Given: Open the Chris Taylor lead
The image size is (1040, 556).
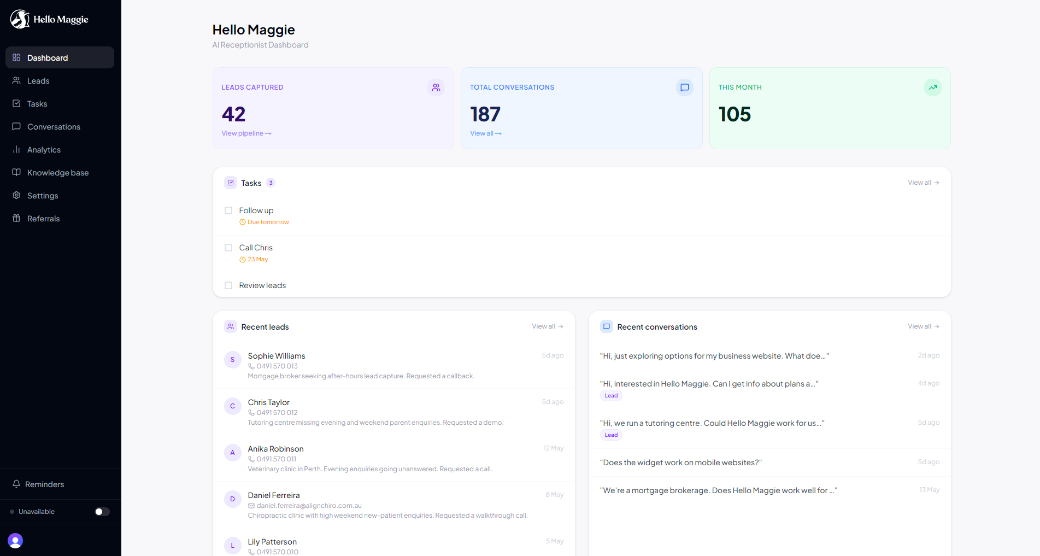Looking at the screenshot, I should pos(394,412).
